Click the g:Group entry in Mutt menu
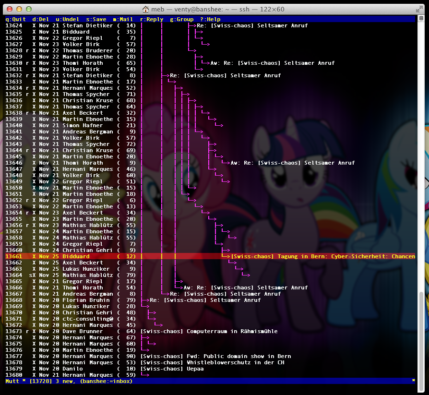 click(182, 19)
